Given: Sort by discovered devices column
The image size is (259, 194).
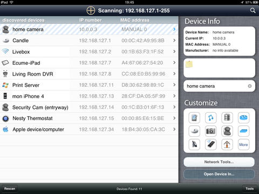Looking at the screenshot, I should [x=23, y=20].
